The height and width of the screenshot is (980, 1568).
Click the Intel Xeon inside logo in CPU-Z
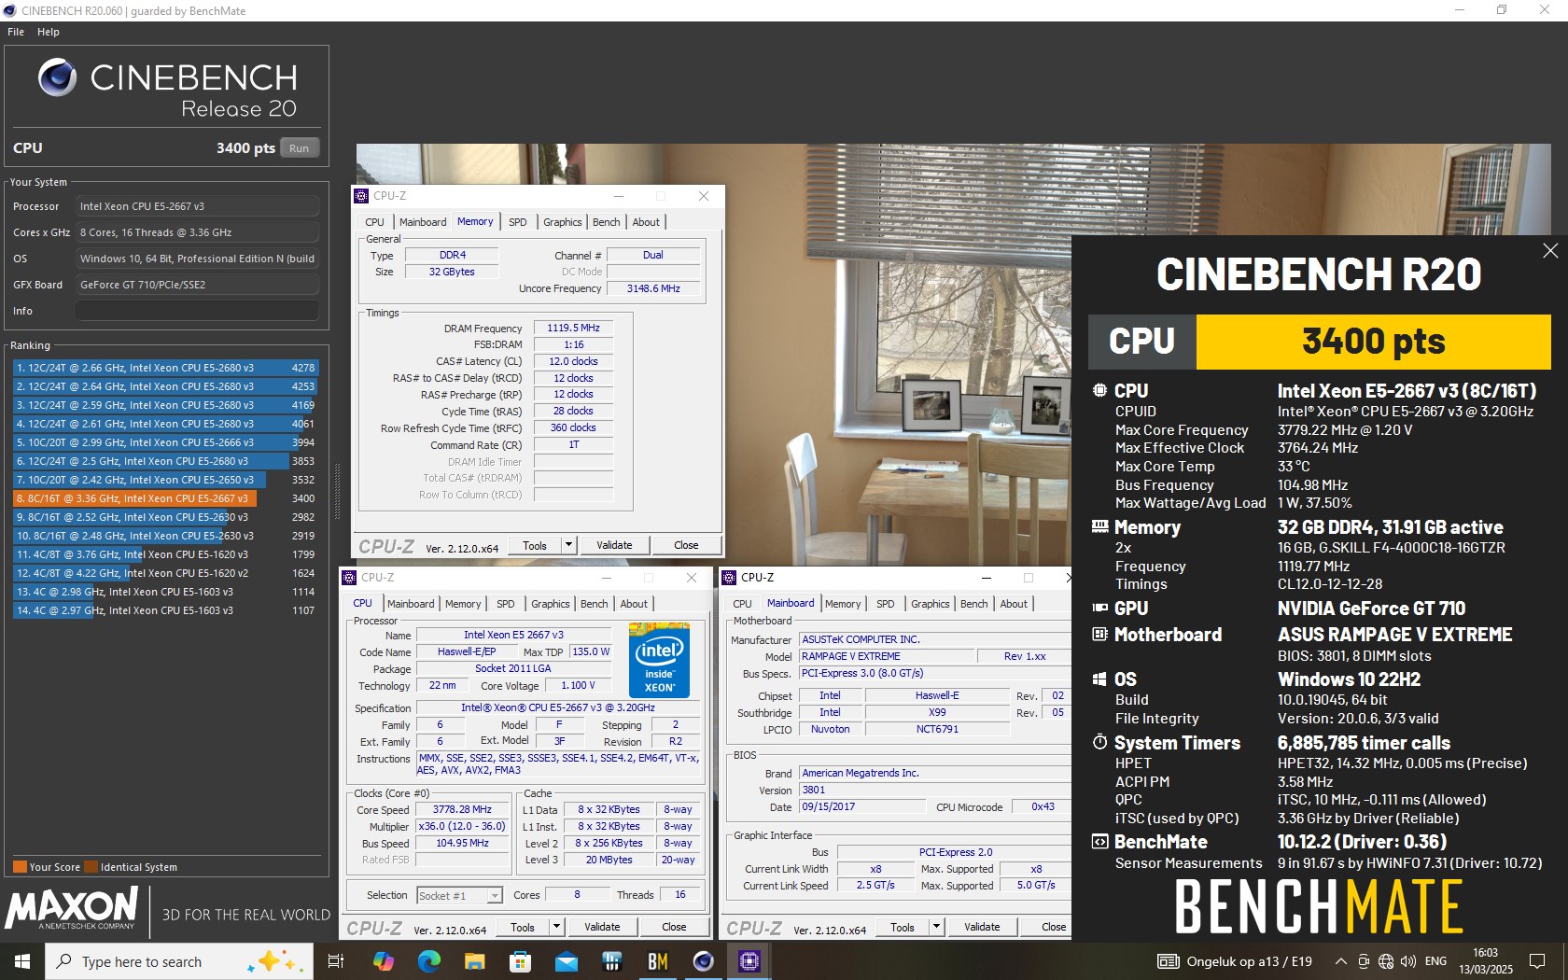(x=660, y=661)
